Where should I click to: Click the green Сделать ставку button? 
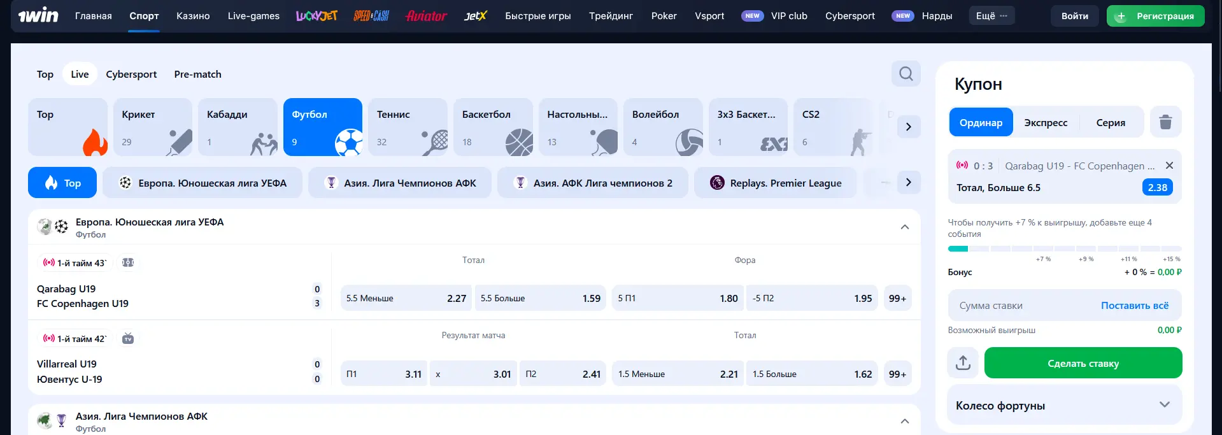[x=1083, y=363]
